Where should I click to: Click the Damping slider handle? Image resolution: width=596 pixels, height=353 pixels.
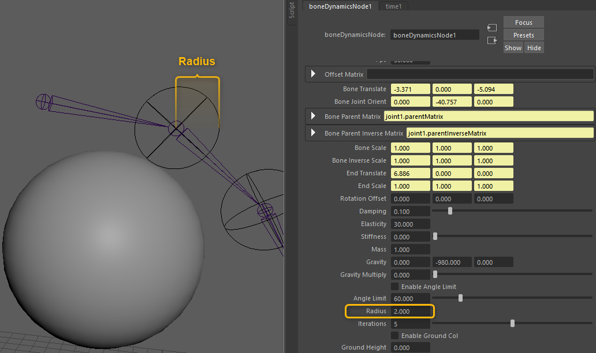[x=450, y=211]
